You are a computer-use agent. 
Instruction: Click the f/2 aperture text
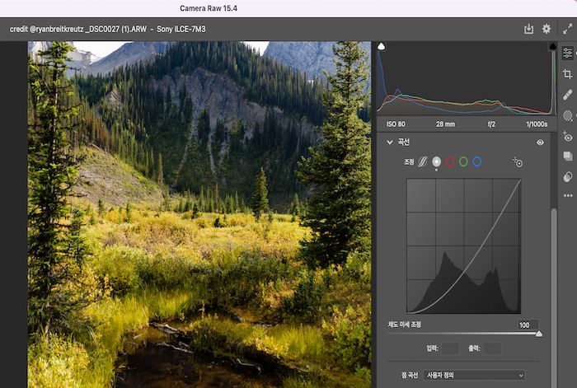click(x=491, y=124)
